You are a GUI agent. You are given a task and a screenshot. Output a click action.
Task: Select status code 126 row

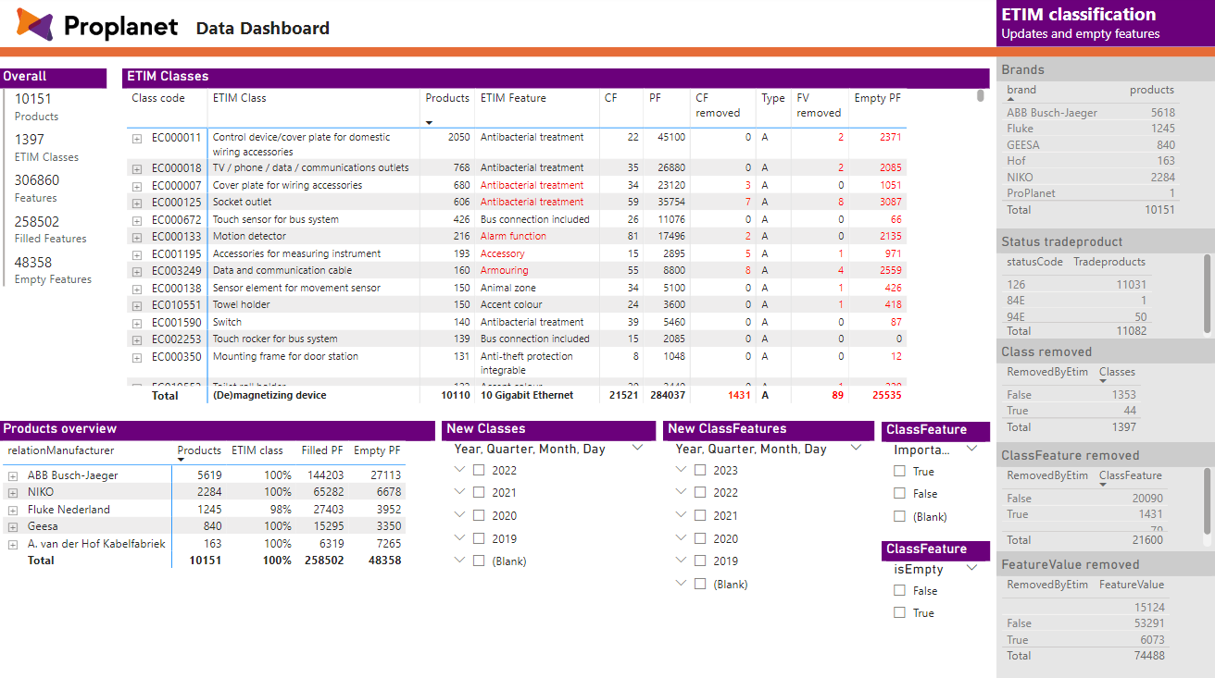coord(1077,285)
